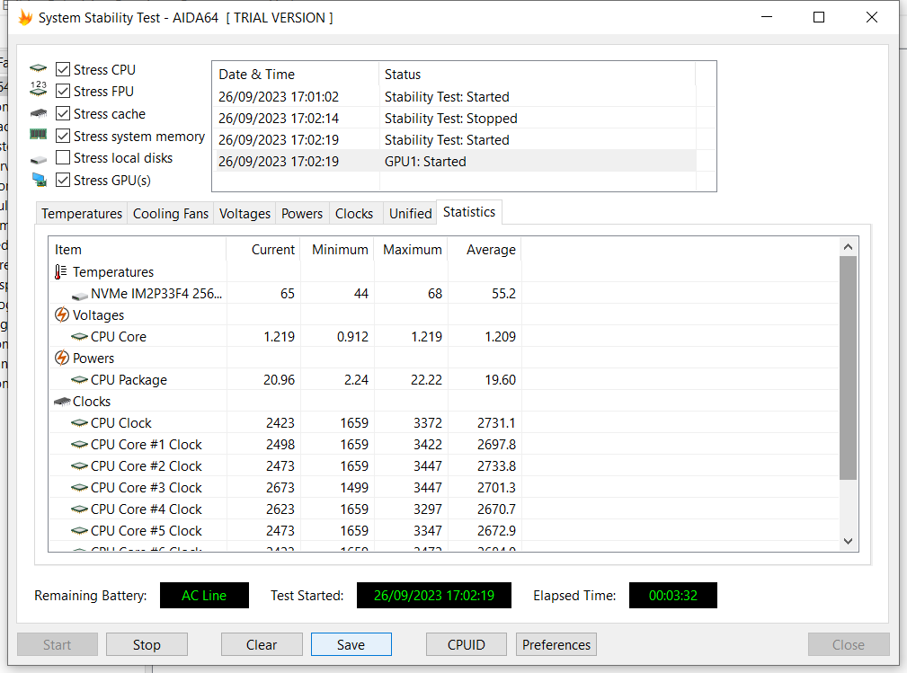Uncheck the Stress FPU option

[x=63, y=92]
